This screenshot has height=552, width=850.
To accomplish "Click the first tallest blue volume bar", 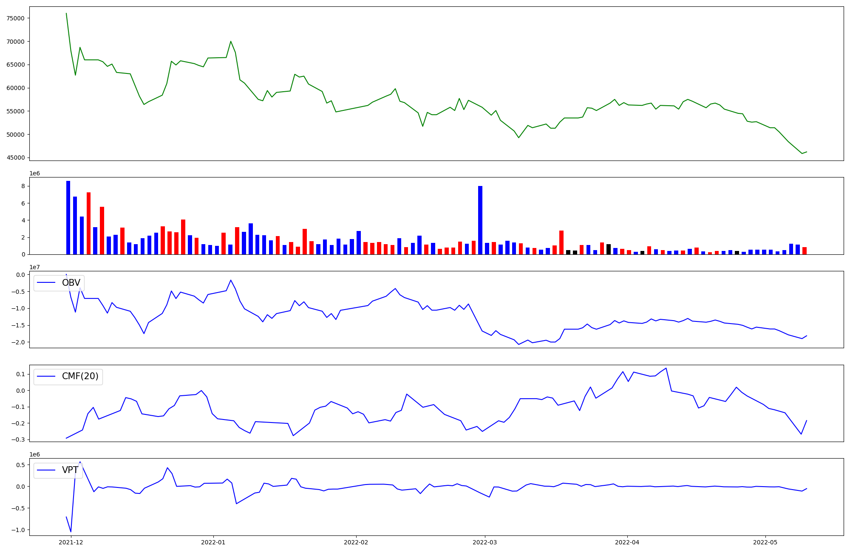I will pyautogui.click(x=68, y=217).
